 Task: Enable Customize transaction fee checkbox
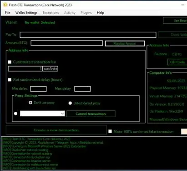[10, 62]
